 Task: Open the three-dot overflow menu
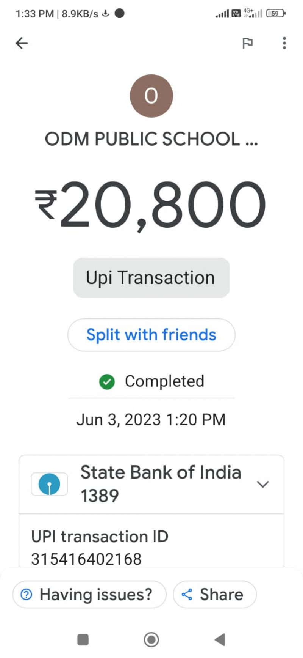tap(284, 43)
